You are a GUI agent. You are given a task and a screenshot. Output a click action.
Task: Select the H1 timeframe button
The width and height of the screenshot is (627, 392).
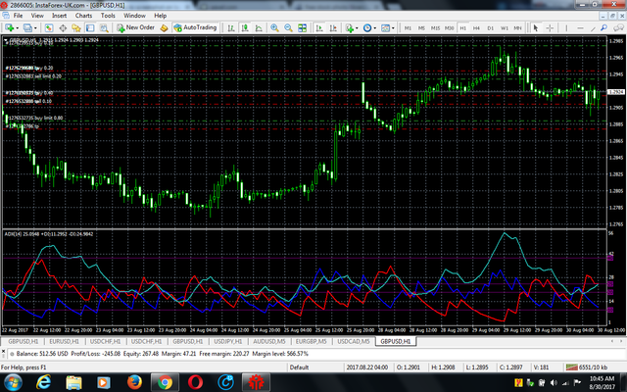[463, 28]
